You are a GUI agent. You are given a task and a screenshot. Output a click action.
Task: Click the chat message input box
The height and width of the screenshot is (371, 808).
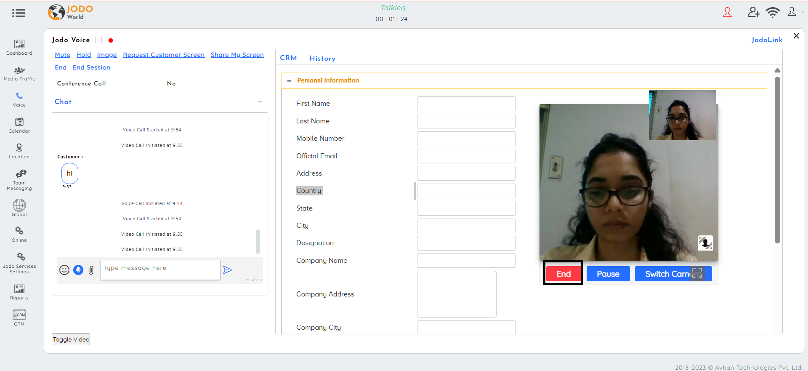click(x=160, y=270)
